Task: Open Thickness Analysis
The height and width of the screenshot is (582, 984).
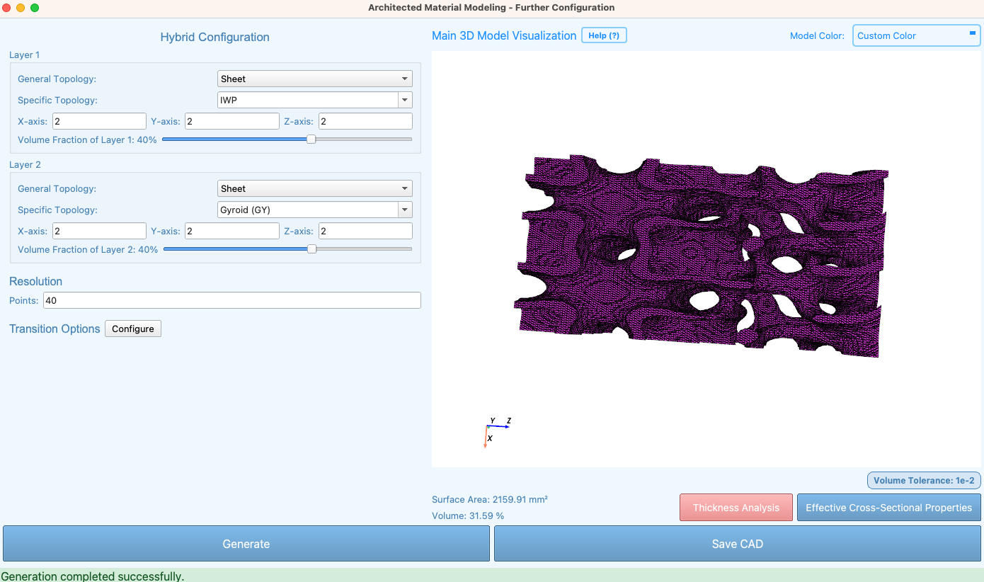Action: [x=736, y=508]
